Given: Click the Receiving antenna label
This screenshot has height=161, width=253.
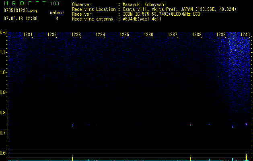Looking at the screenshot, I should pos(93,19).
